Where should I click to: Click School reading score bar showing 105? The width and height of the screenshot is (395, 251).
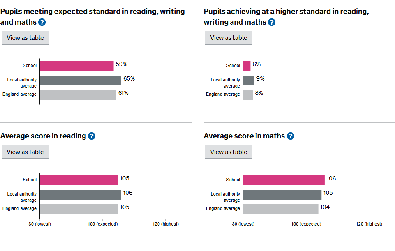[x=79, y=180]
